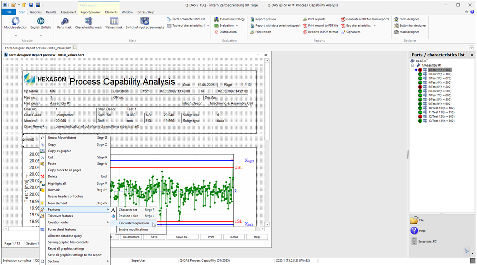Open the Form designer tool
The height and width of the screenshot is (265, 477).
coord(407,19)
